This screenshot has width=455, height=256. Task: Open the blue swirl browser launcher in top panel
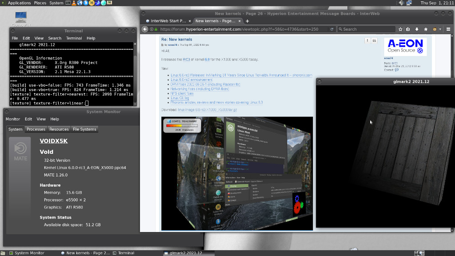[86, 3]
